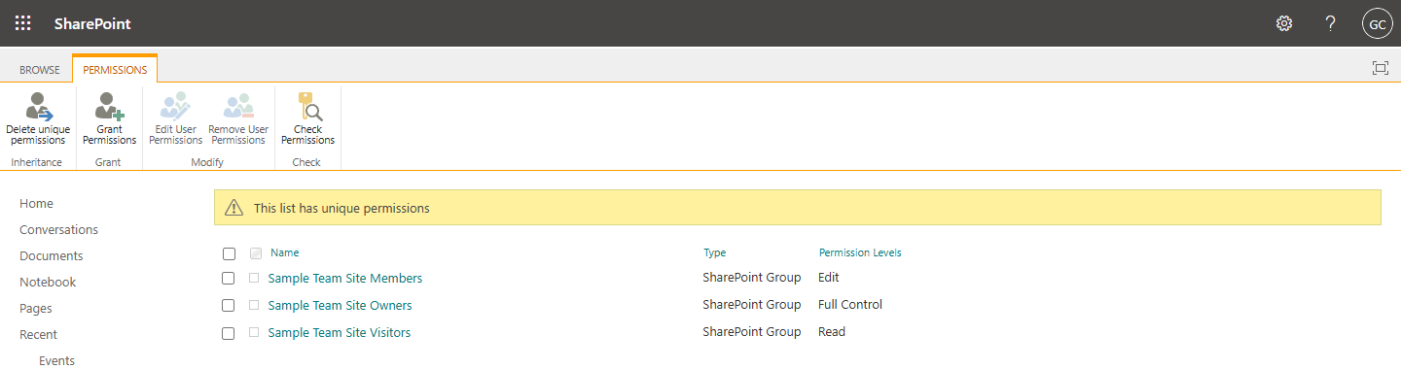This screenshot has height=369, width=1401.
Task: Sort by Permission Levels column header
Action: point(860,252)
